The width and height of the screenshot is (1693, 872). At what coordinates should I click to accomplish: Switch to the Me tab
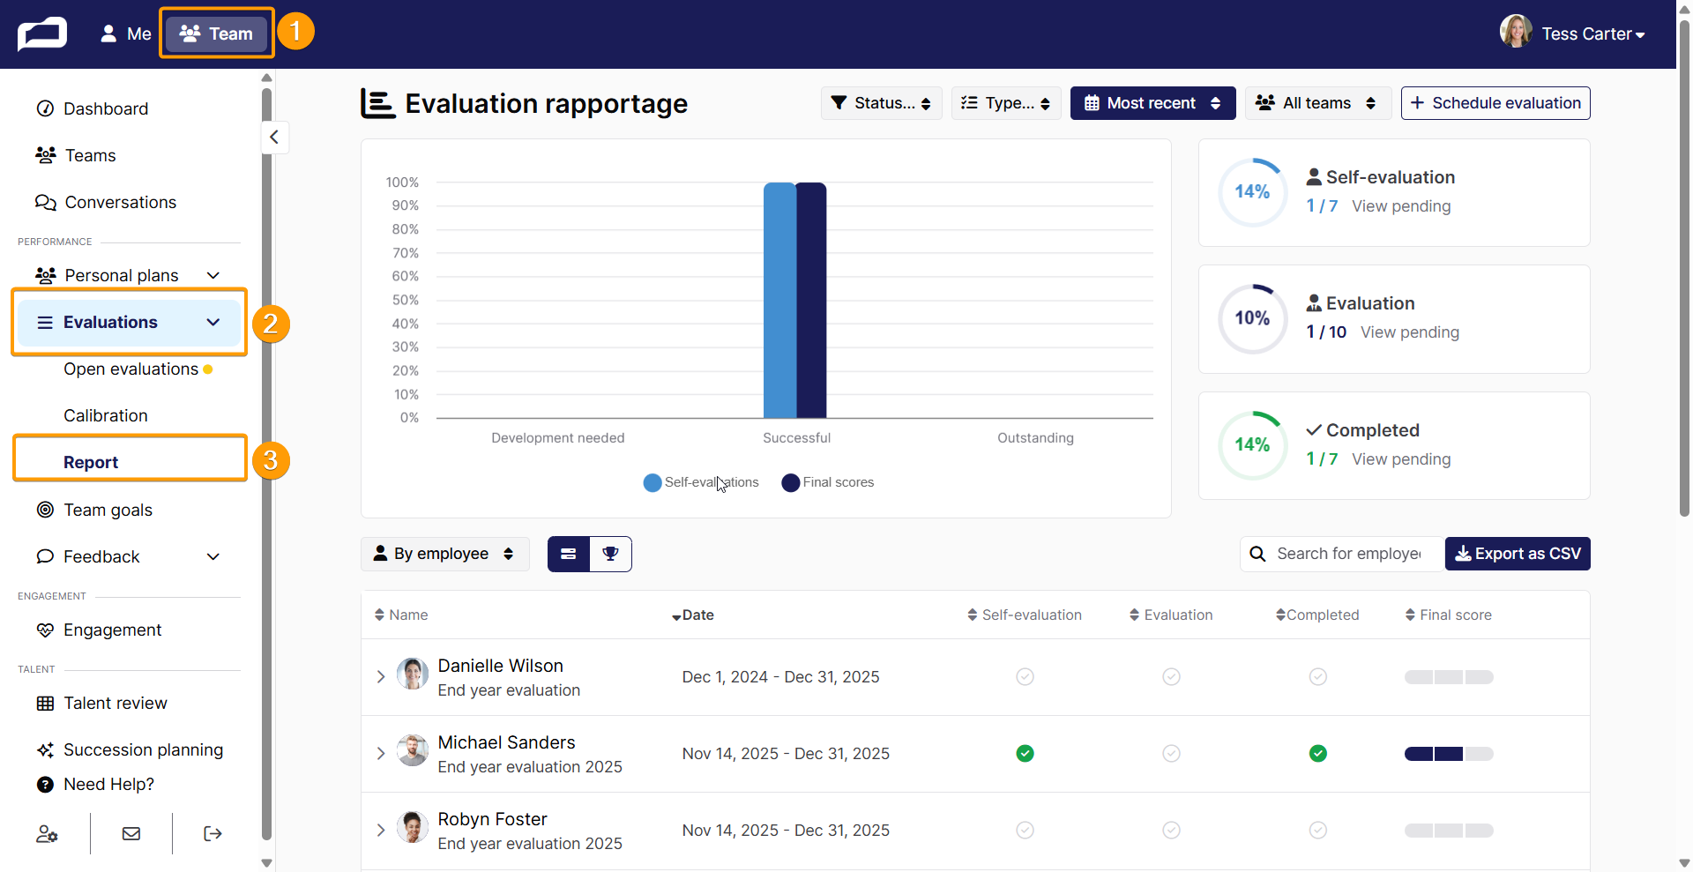tap(126, 34)
